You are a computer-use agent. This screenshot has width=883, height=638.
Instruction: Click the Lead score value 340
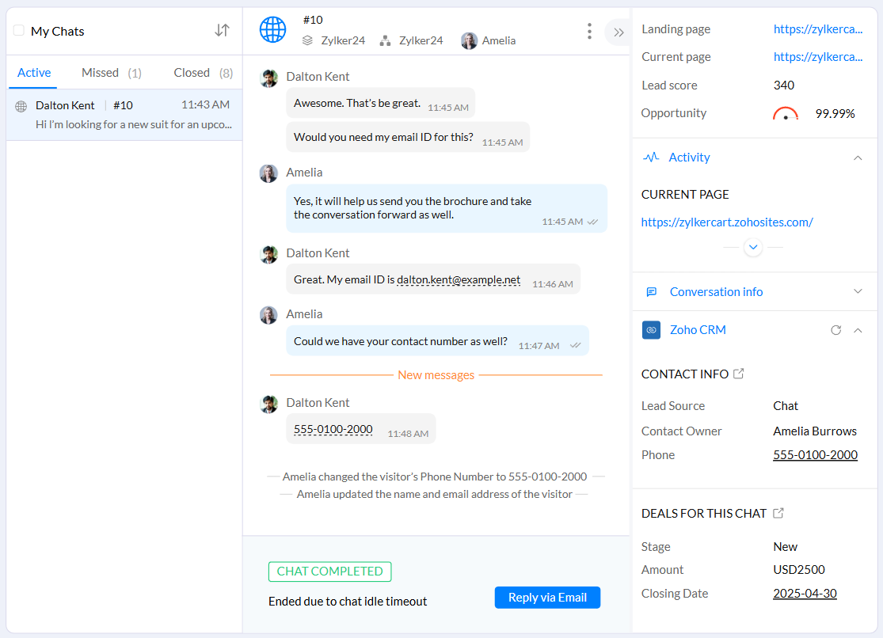click(783, 85)
